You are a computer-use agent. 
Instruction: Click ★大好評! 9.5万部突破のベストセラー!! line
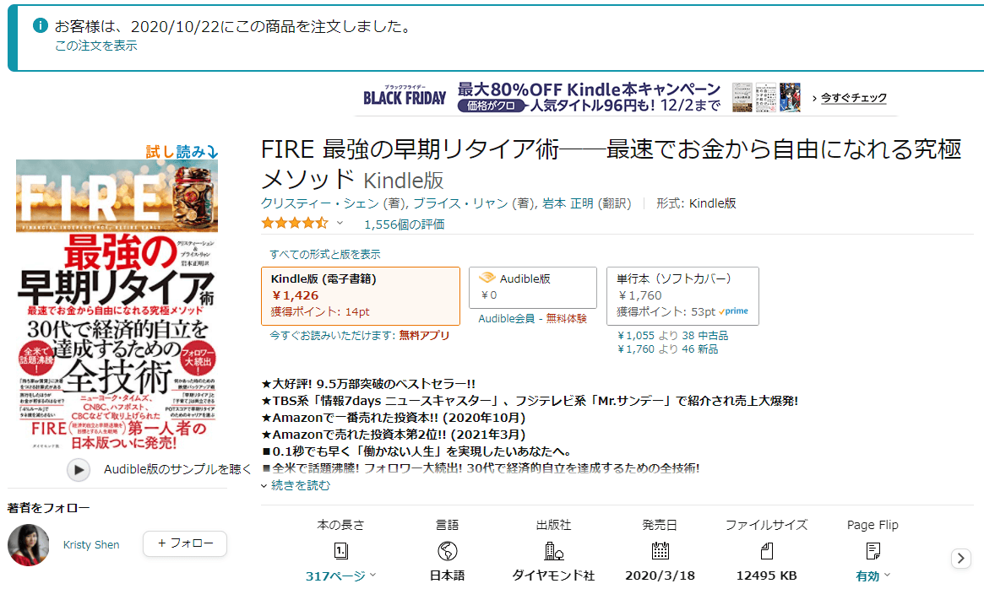tap(369, 383)
